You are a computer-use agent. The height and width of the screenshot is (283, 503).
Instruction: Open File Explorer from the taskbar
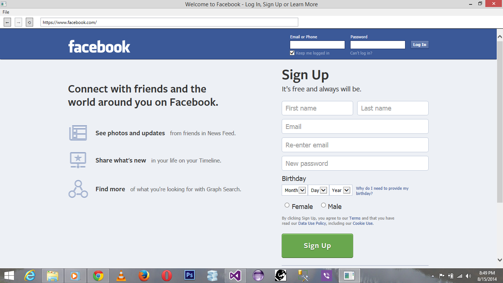(53, 276)
